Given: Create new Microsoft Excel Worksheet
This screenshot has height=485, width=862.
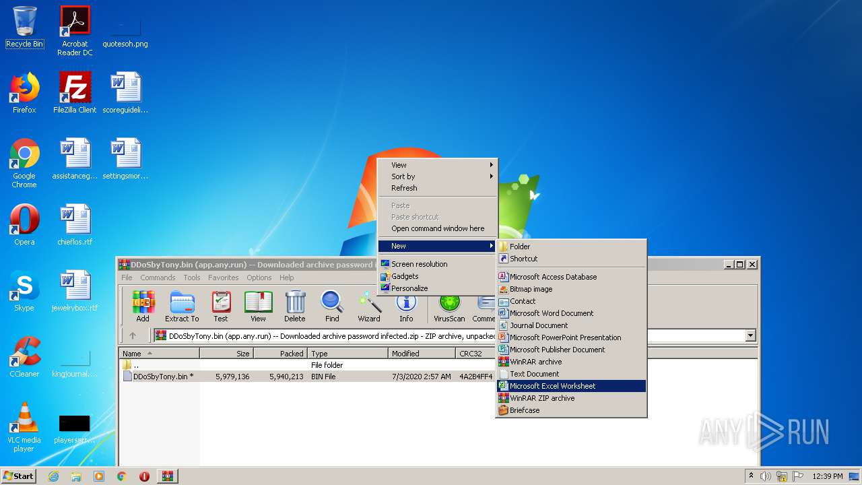Looking at the screenshot, I should click(571, 386).
